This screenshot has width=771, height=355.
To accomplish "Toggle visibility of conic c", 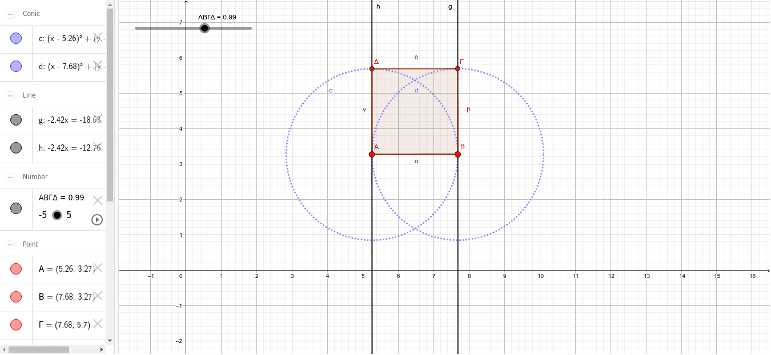I will (16, 39).
